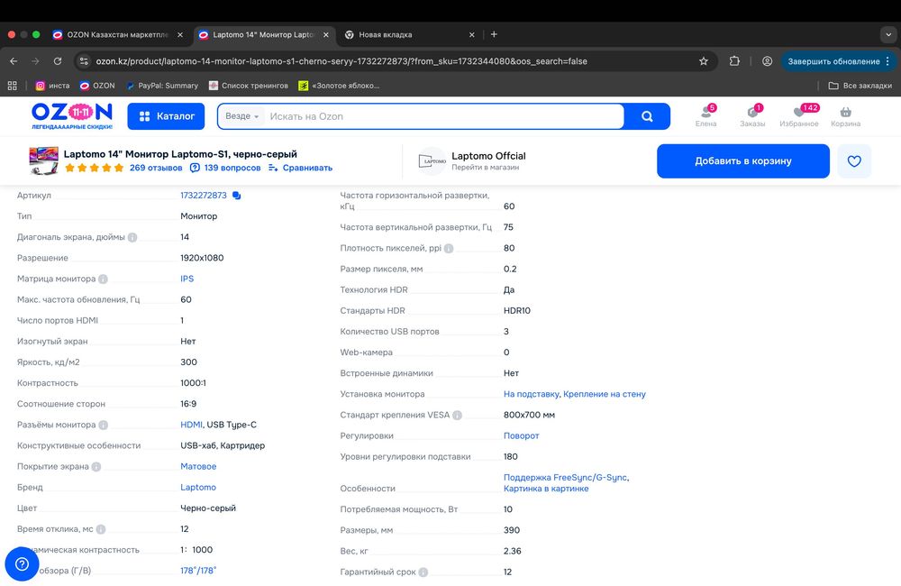
Task: Open the Список тренингов bookmark
Action: point(249,86)
